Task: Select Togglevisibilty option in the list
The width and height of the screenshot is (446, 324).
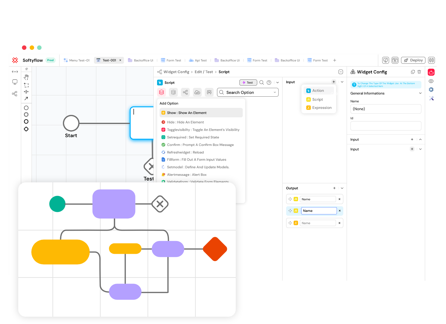Action: [x=201, y=130]
